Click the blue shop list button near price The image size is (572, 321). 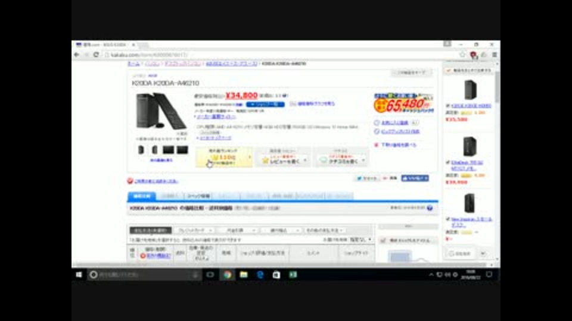[x=265, y=105]
